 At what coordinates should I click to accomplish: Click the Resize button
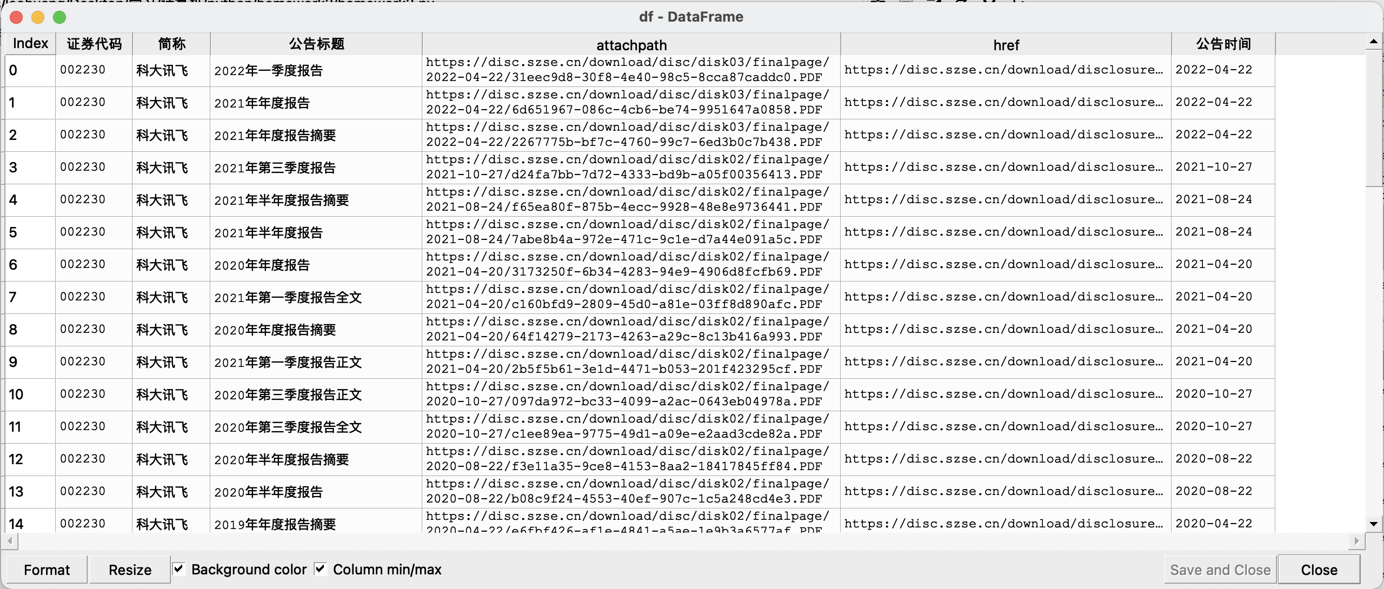(x=128, y=568)
